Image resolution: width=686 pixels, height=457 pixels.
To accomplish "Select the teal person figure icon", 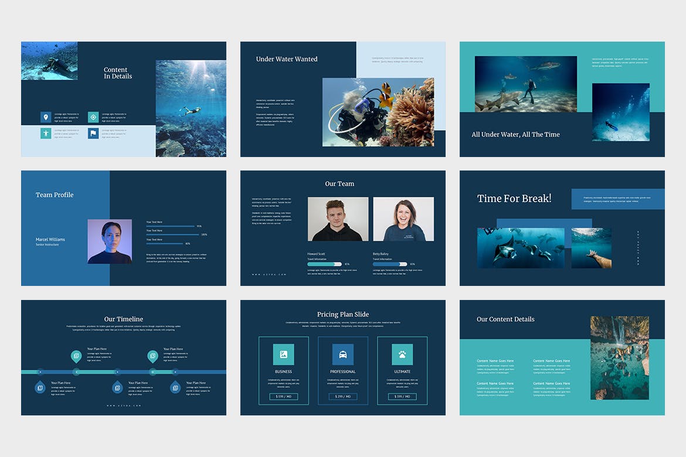I will 46,133.
